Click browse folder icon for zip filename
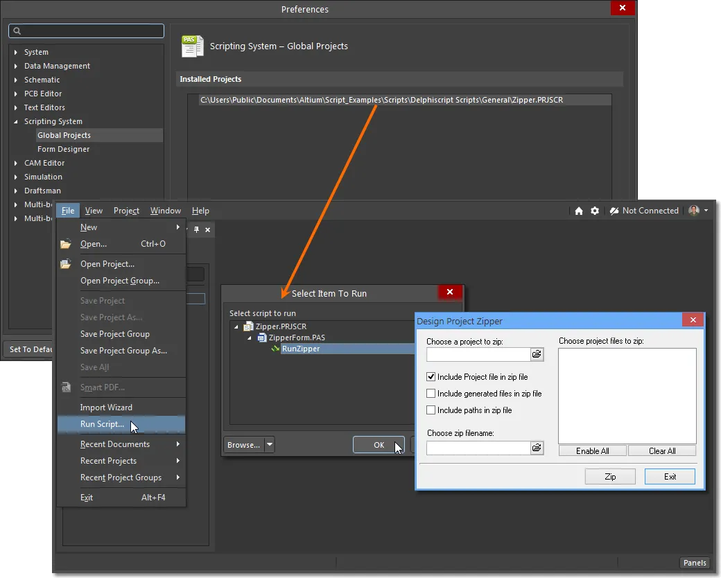This screenshot has height=578, width=721. 537,448
